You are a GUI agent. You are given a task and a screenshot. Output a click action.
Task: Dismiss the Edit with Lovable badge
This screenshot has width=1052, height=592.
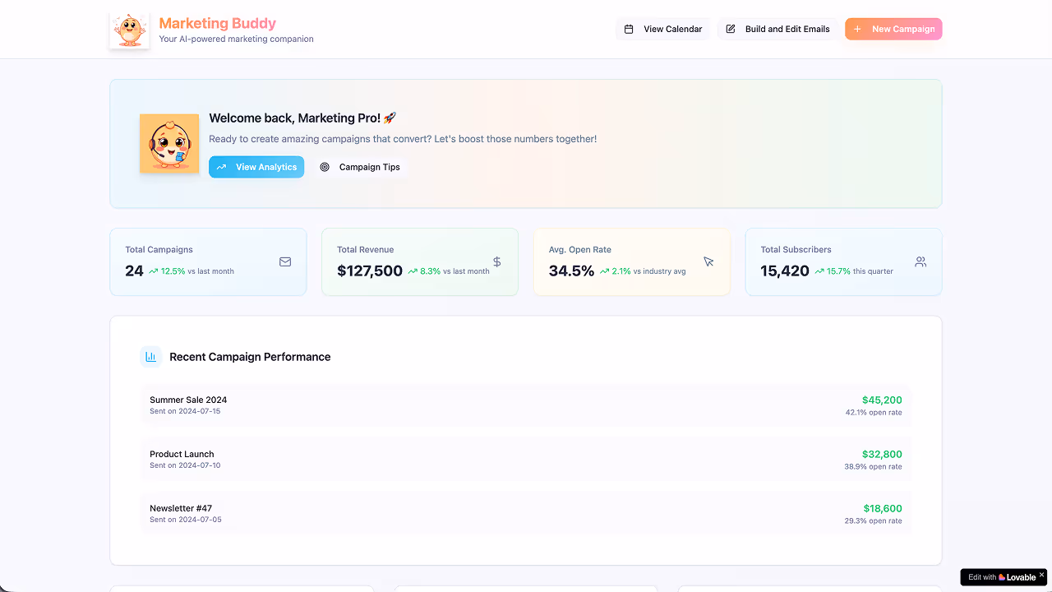[1041, 573]
